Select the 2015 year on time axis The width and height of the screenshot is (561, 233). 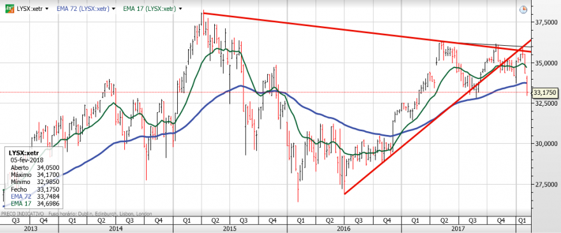tap(229, 228)
